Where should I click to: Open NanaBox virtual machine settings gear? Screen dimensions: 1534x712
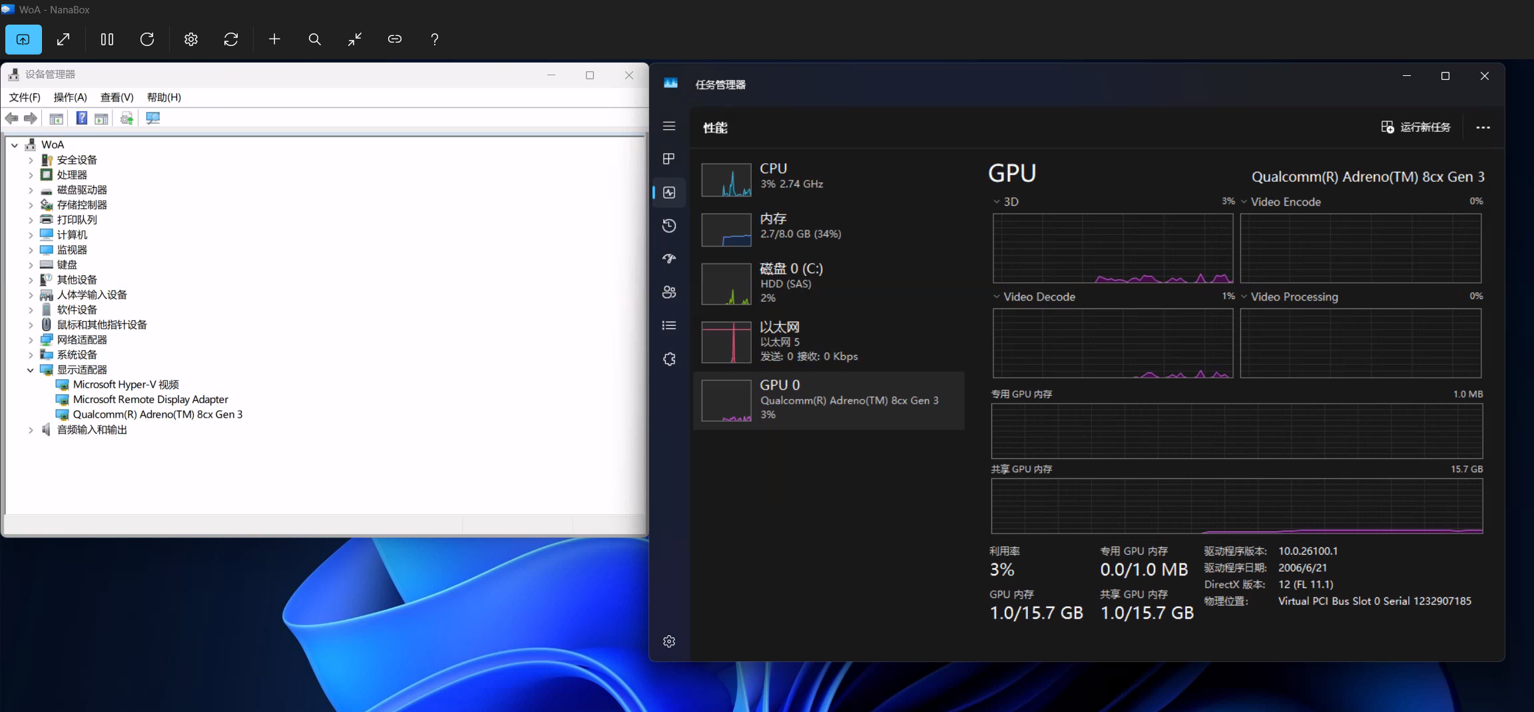(191, 39)
